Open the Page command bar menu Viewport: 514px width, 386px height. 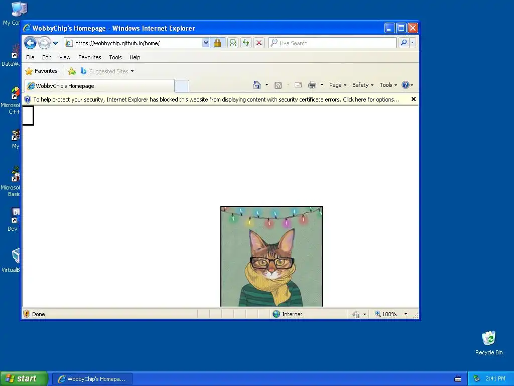point(338,85)
